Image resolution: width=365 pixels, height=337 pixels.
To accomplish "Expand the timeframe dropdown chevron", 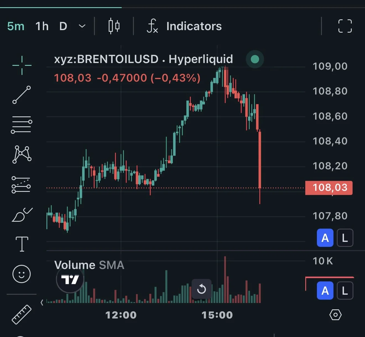I will [82, 26].
